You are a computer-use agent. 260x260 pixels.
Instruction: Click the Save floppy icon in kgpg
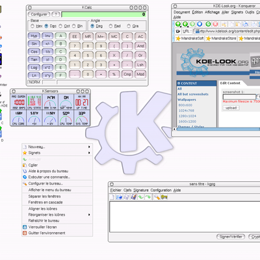click(127, 197)
